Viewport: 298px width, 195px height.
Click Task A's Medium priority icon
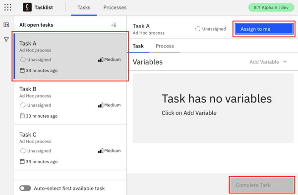(x=101, y=59)
